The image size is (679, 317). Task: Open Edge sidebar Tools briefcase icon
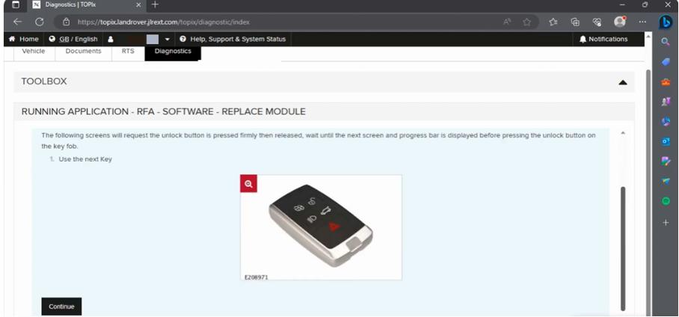(x=666, y=81)
